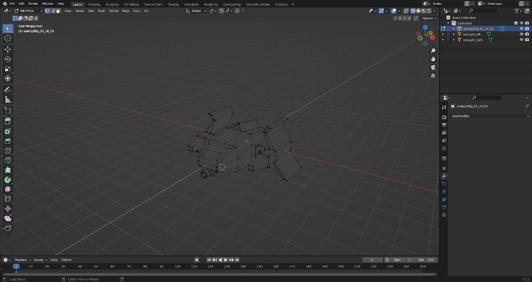Activate the Annotate pencil tool
Viewport: 532px width, 282px height.
pyautogui.click(x=8, y=89)
